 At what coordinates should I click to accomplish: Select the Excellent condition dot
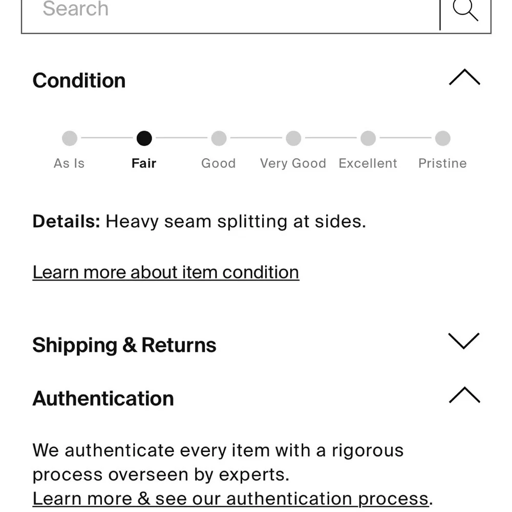coord(368,138)
